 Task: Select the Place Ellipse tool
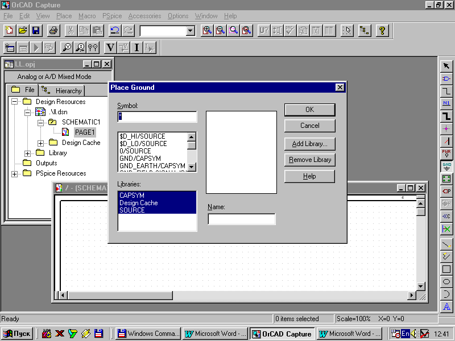click(x=446, y=281)
